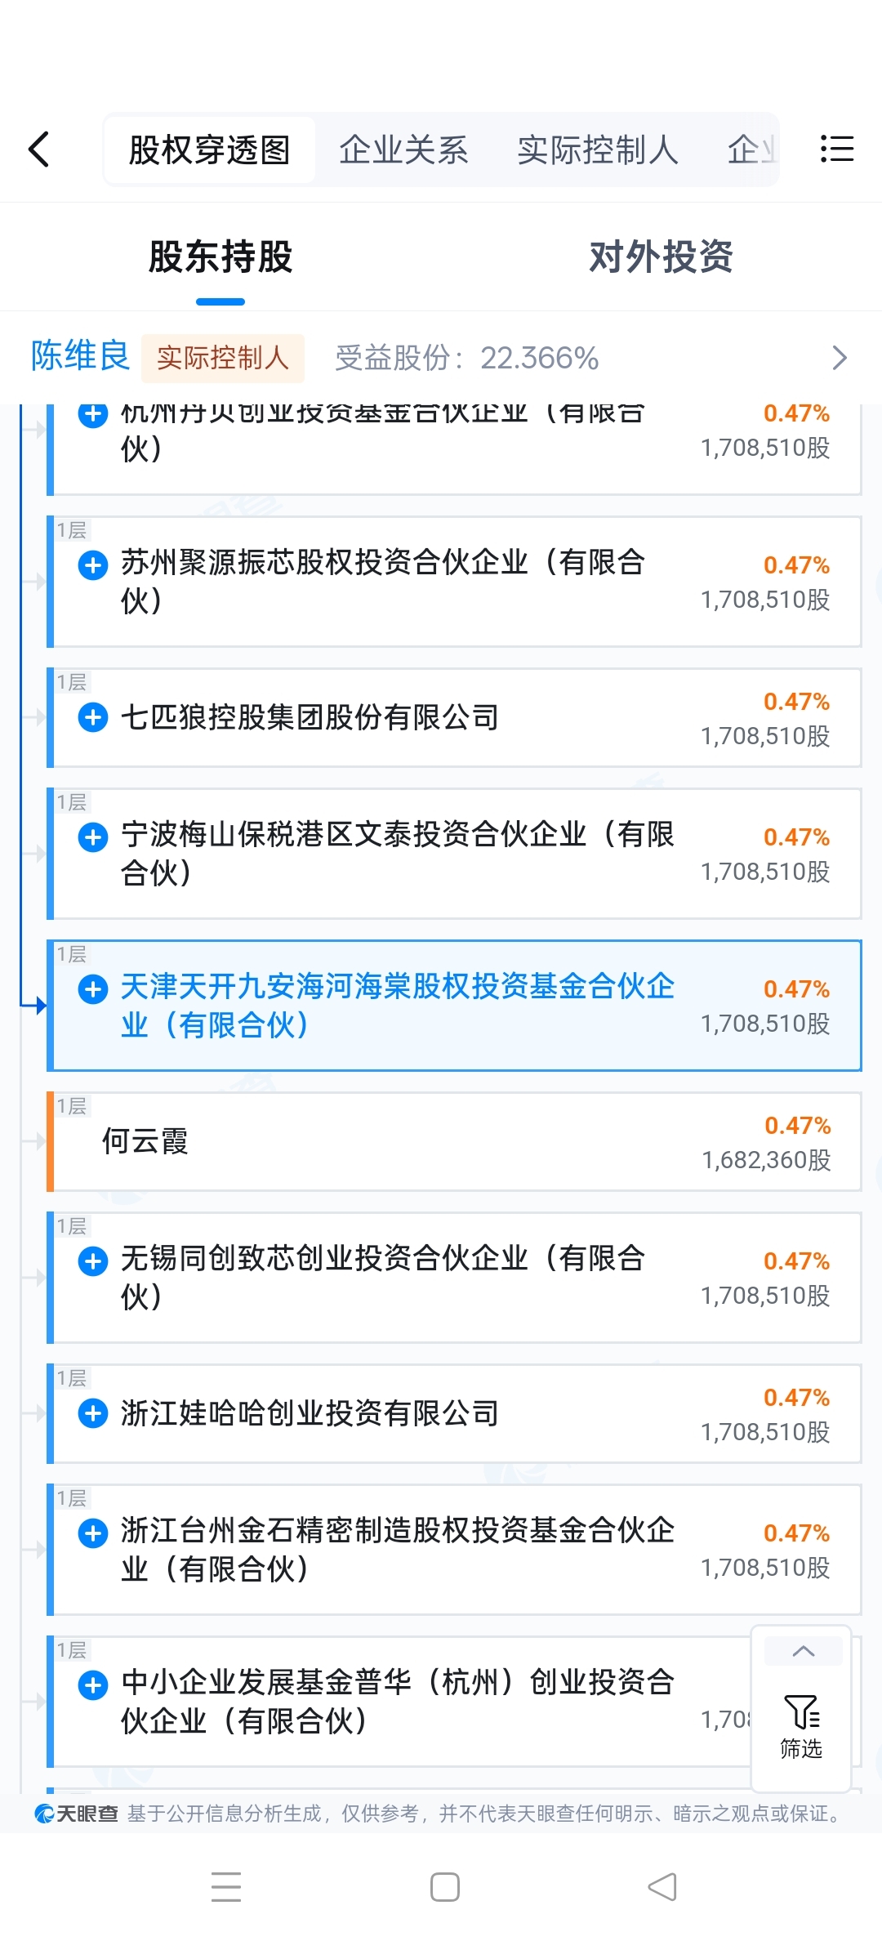Expand 浙江台州金石精密制造 plus icon

[93, 1533]
